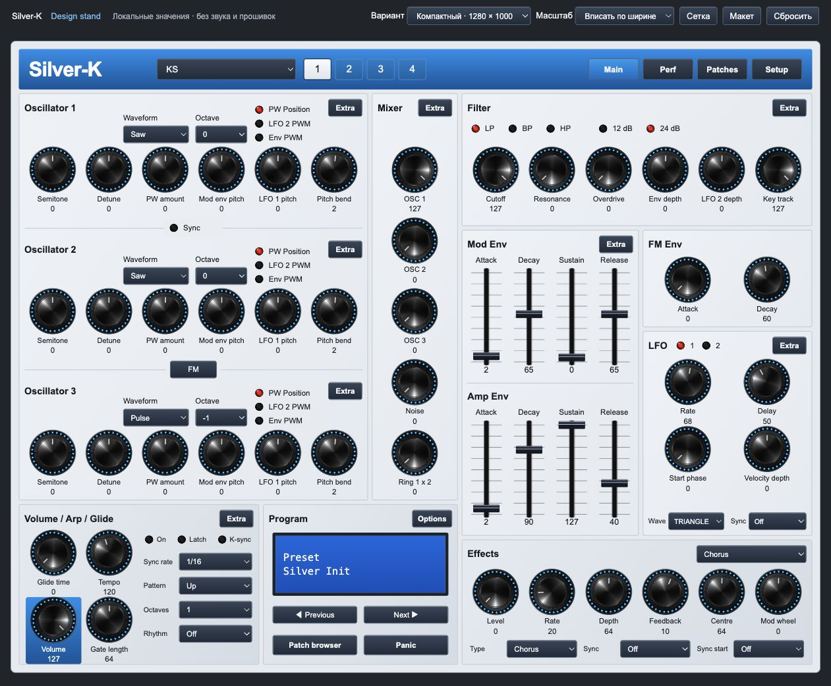Click the FM Env Decay knob
This screenshot has width=831, height=686.
pos(766,280)
